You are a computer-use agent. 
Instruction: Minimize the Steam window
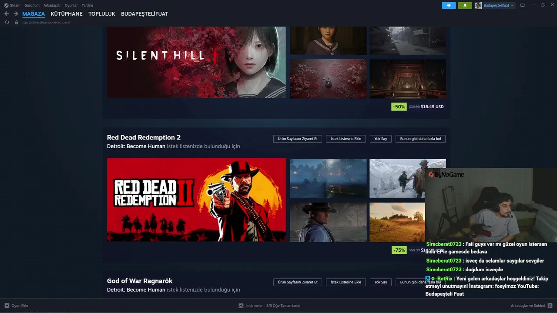[533, 5]
